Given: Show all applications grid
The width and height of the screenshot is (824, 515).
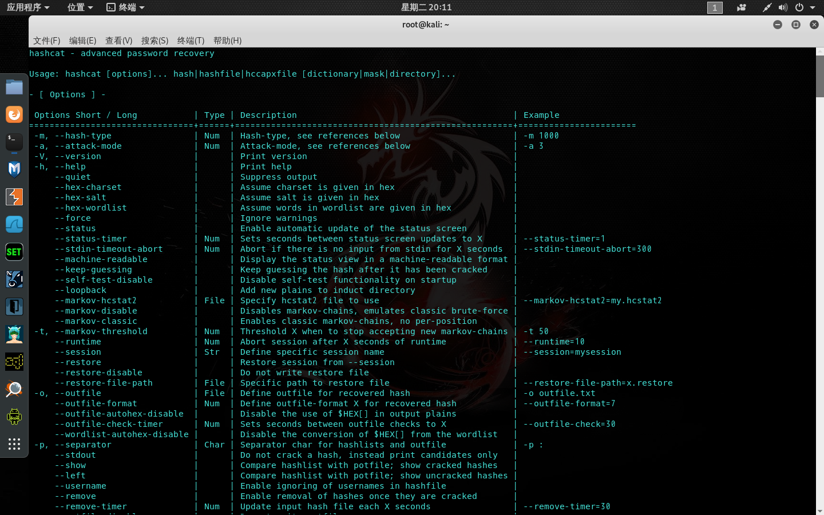Looking at the screenshot, I should (x=14, y=444).
